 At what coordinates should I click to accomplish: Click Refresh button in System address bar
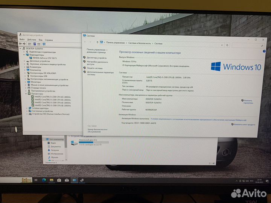227,45
